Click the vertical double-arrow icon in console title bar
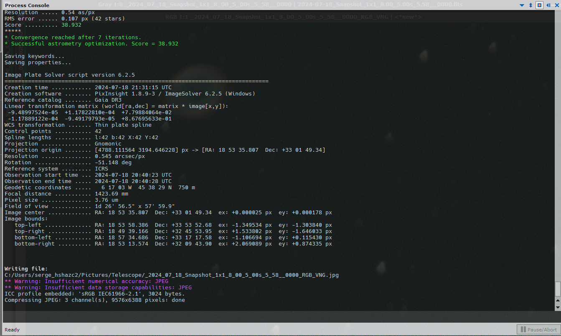Screen dimensions: 561x336 point(531,5)
